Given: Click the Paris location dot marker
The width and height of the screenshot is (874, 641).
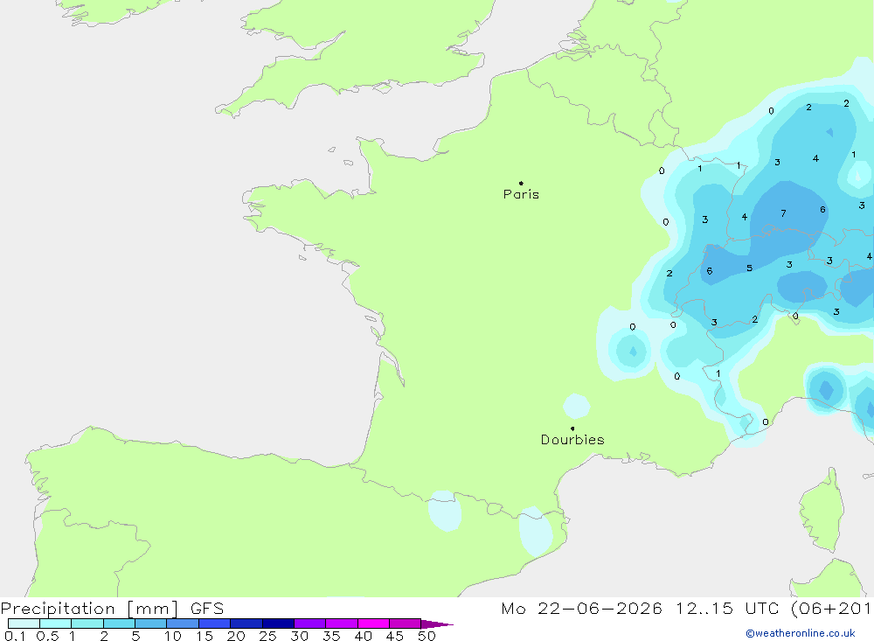Looking at the screenshot, I should click(x=521, y=183).
